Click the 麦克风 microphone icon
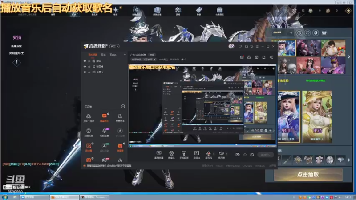 (x=208, y=154)
